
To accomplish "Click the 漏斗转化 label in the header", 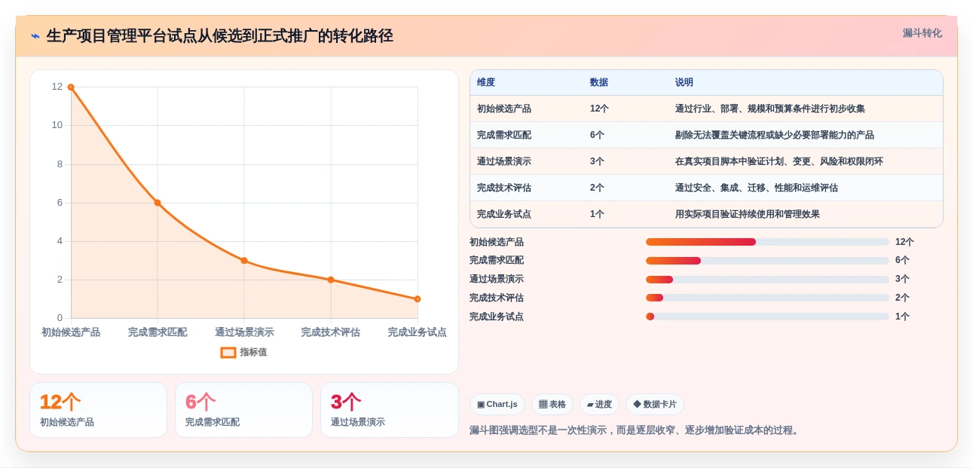I will 922,33.
